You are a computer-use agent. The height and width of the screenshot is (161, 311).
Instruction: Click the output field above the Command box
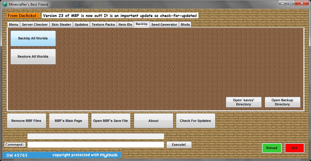coord(96,136)
